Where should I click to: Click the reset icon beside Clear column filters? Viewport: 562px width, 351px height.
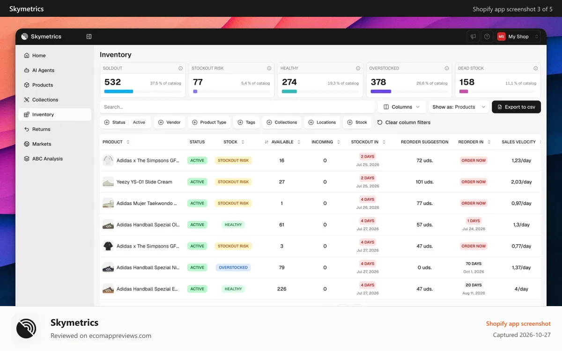tap(380, 122)
